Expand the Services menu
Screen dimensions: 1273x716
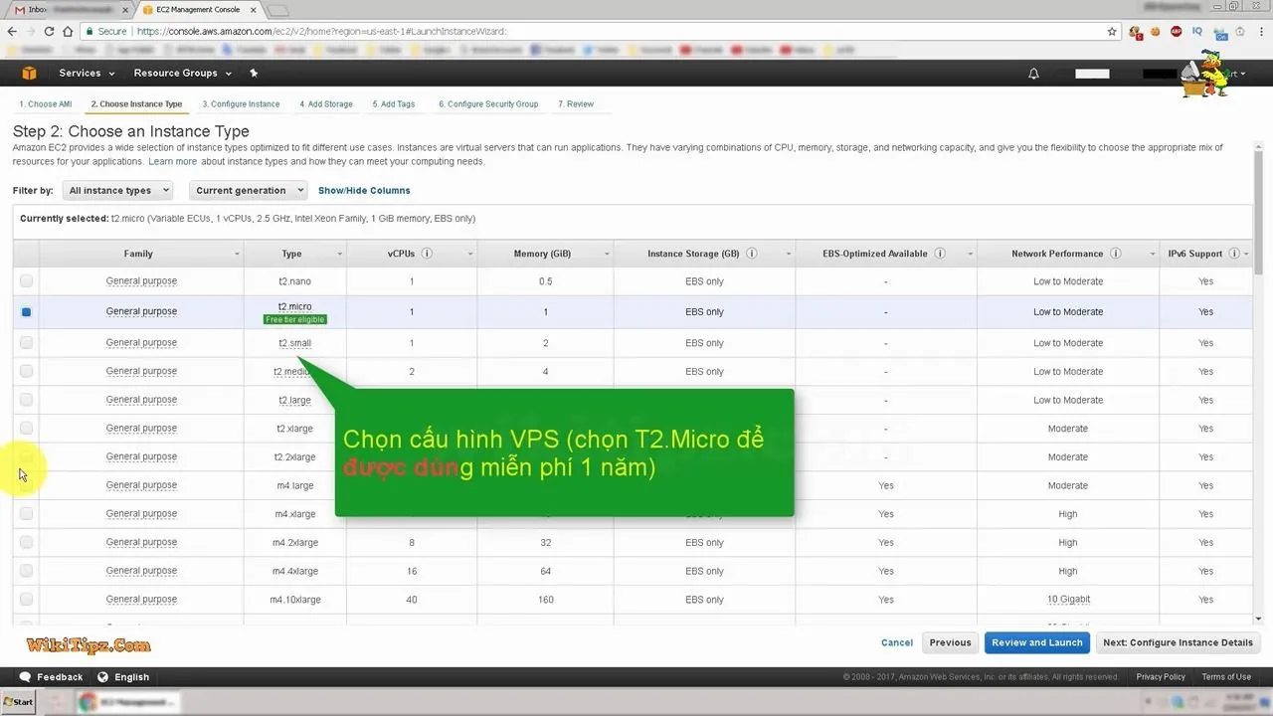coord(87,73)
